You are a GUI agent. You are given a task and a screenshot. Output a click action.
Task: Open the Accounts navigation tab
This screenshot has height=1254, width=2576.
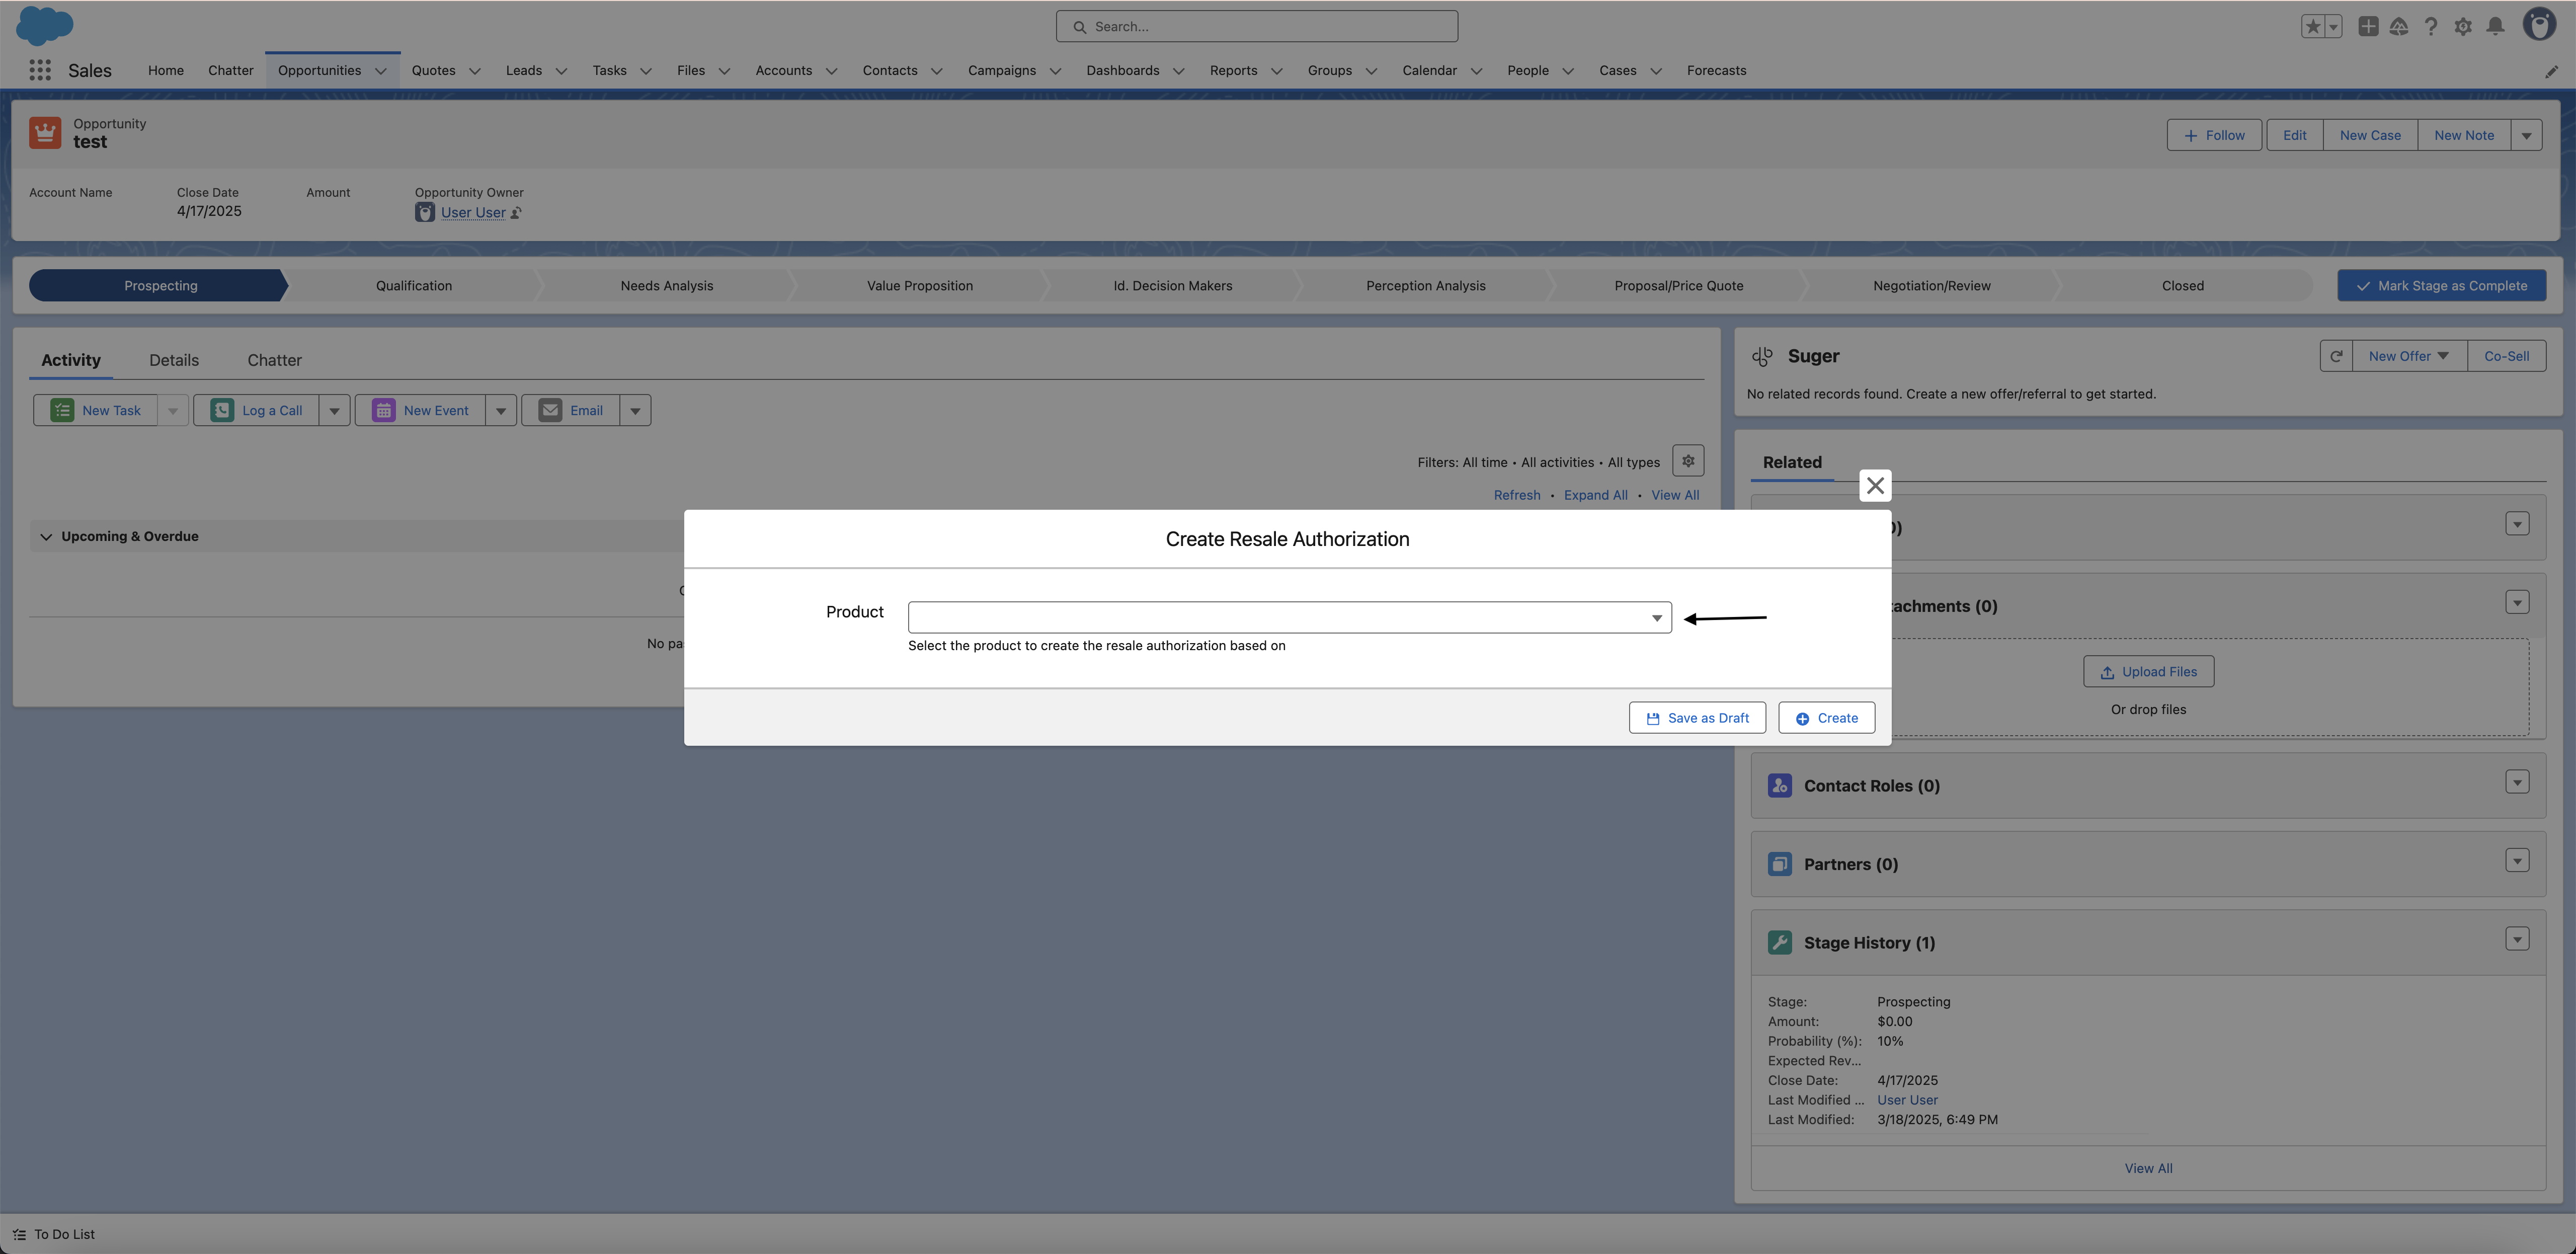(x=783, y=70)
